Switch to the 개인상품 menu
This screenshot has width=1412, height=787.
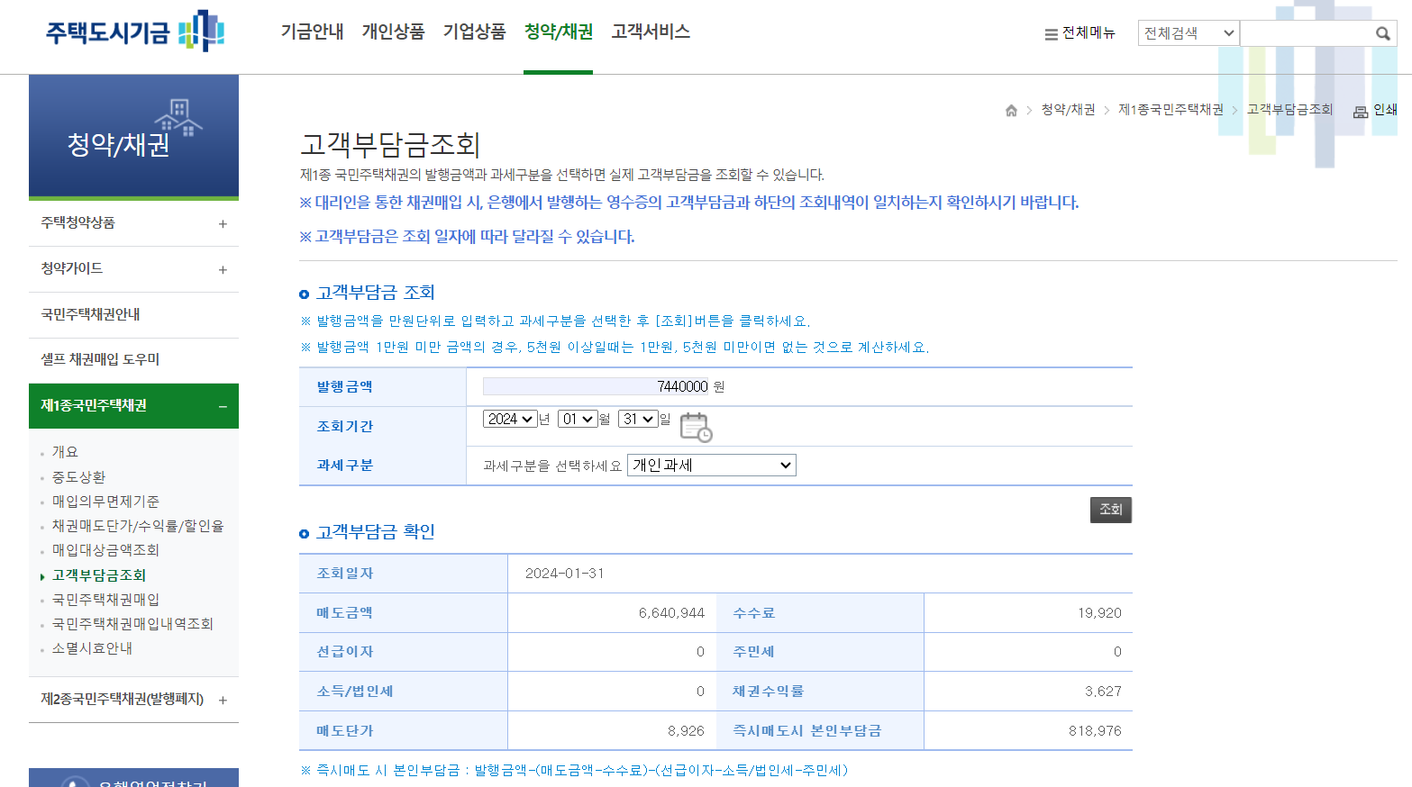point(393,30)
